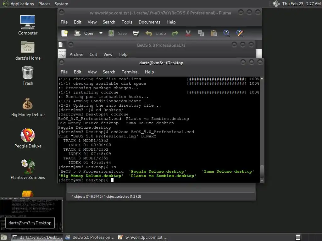Select the Peggle Deluxe launcher icon

tap(28, 135)
